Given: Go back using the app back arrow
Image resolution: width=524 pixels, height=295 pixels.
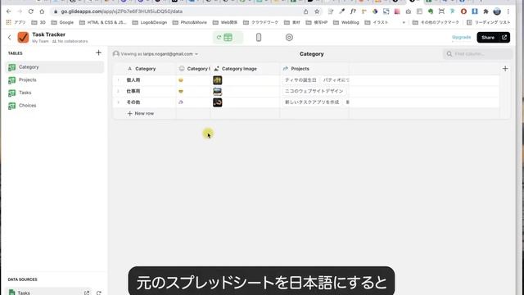Looking at the screenshot, I should 9,38.
